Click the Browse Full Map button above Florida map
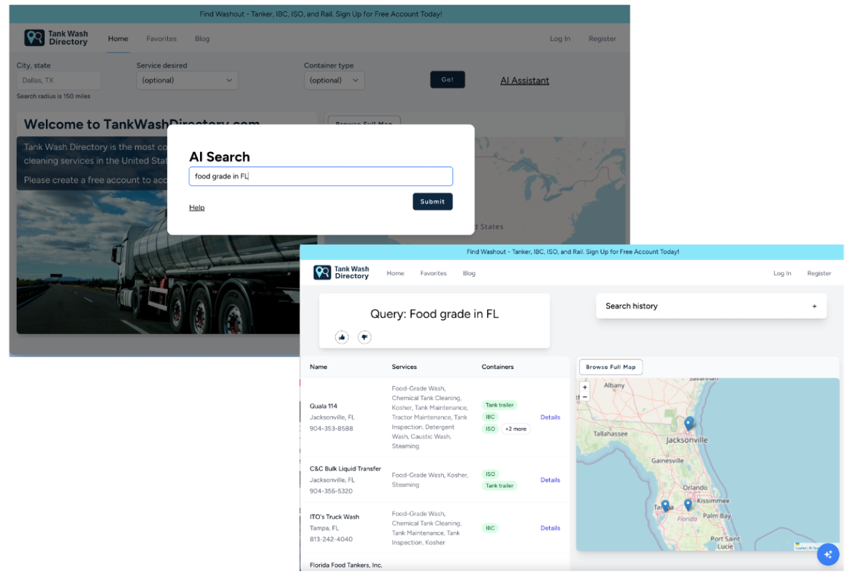This screenshot has width=853, height=580. (x=610, y=367)
